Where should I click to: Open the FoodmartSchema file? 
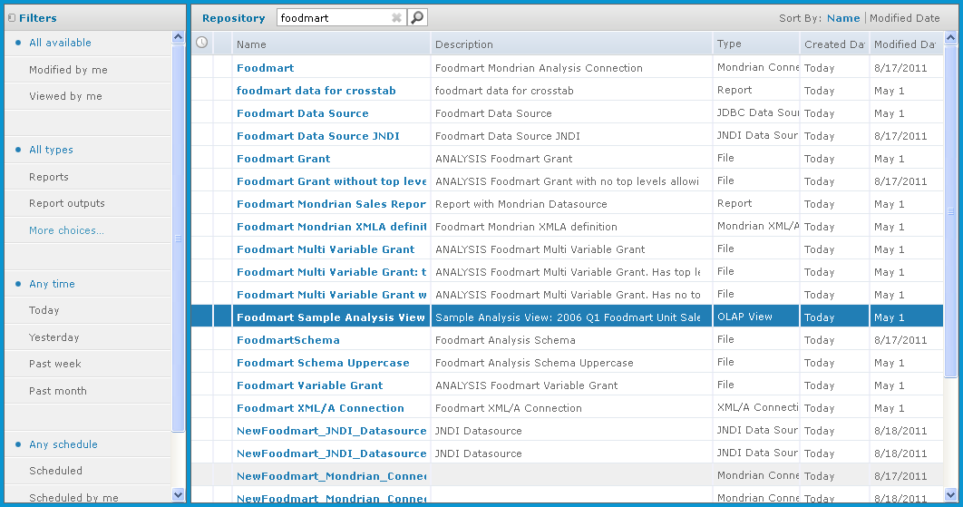[x=288, y=340]
